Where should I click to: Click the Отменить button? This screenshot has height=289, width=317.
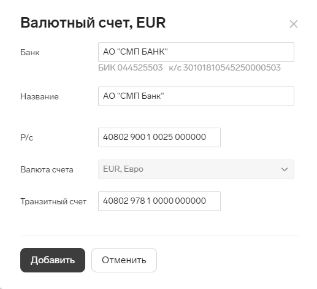tap(124, 260)
